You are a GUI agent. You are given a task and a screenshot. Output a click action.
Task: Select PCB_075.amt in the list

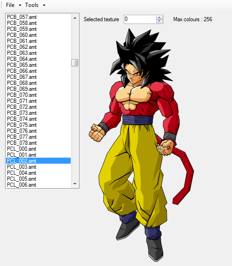38,125
